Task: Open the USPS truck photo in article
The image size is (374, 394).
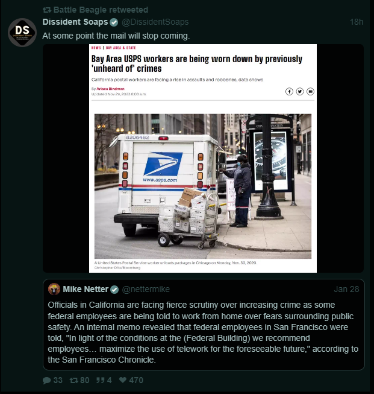Action: pos(203,186)
